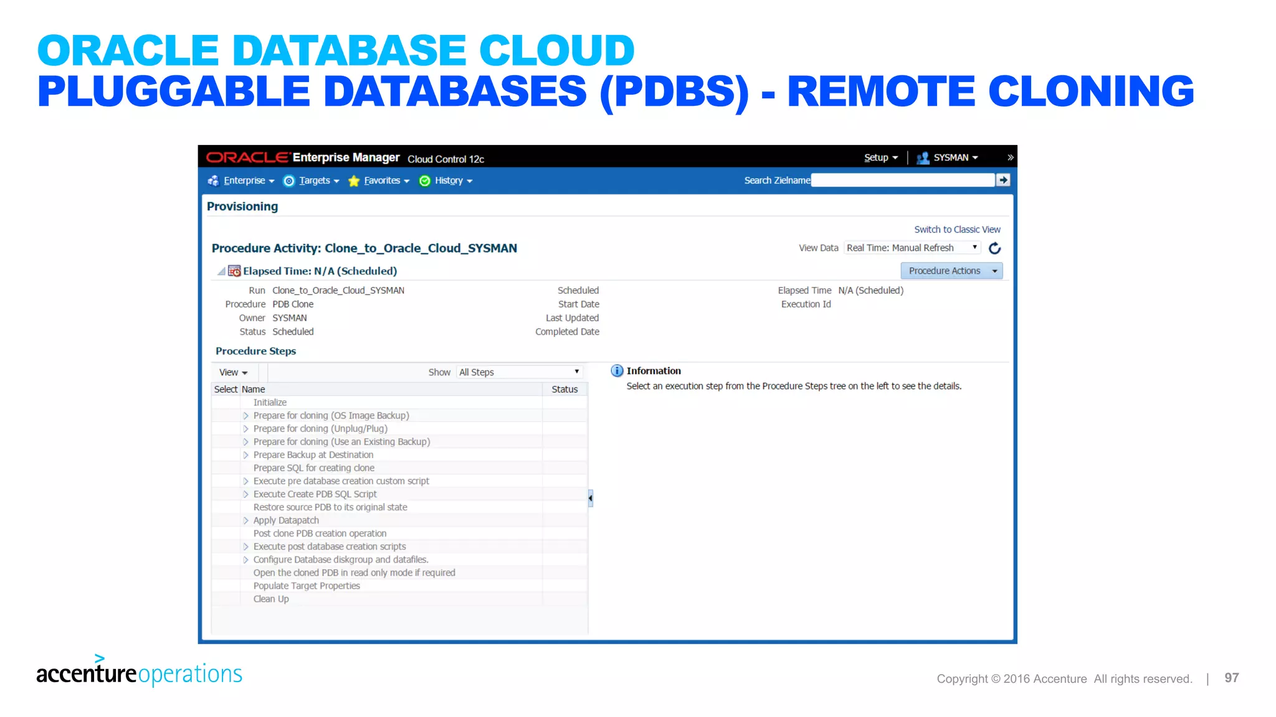Open the Setup menu

point(880,157)
